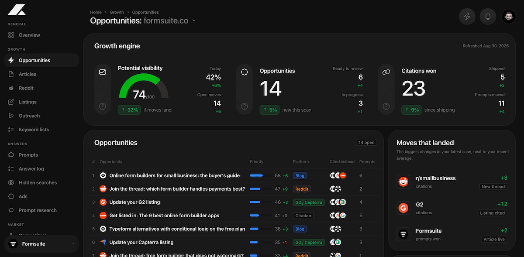The width and height of the screenshot is (524, 257).
Task: Click the G2 icon in Moves that landed
Action: [403, 208]
